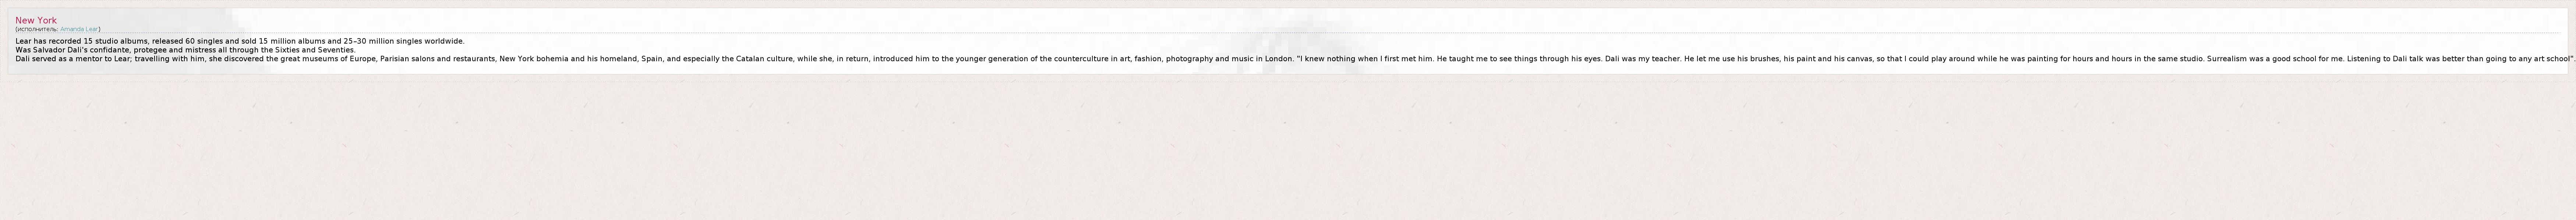Click the New York song title
The height and width of the screenshot is (220, 2576).
click(x=36, y=20)
